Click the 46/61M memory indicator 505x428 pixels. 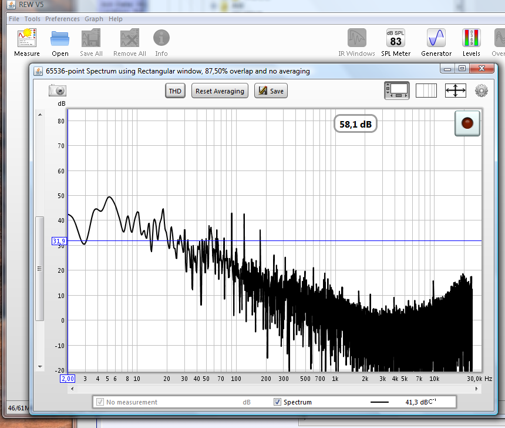(18, 408)
